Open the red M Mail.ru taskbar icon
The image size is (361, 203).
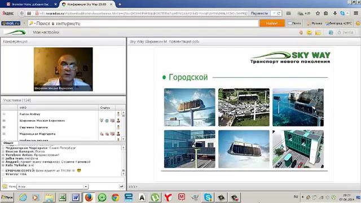(182, 197)
